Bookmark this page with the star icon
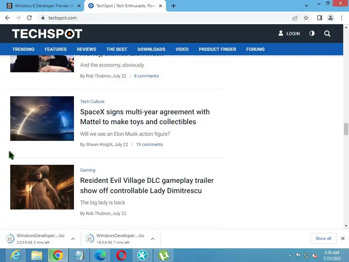349x262 pixels. 306,18
